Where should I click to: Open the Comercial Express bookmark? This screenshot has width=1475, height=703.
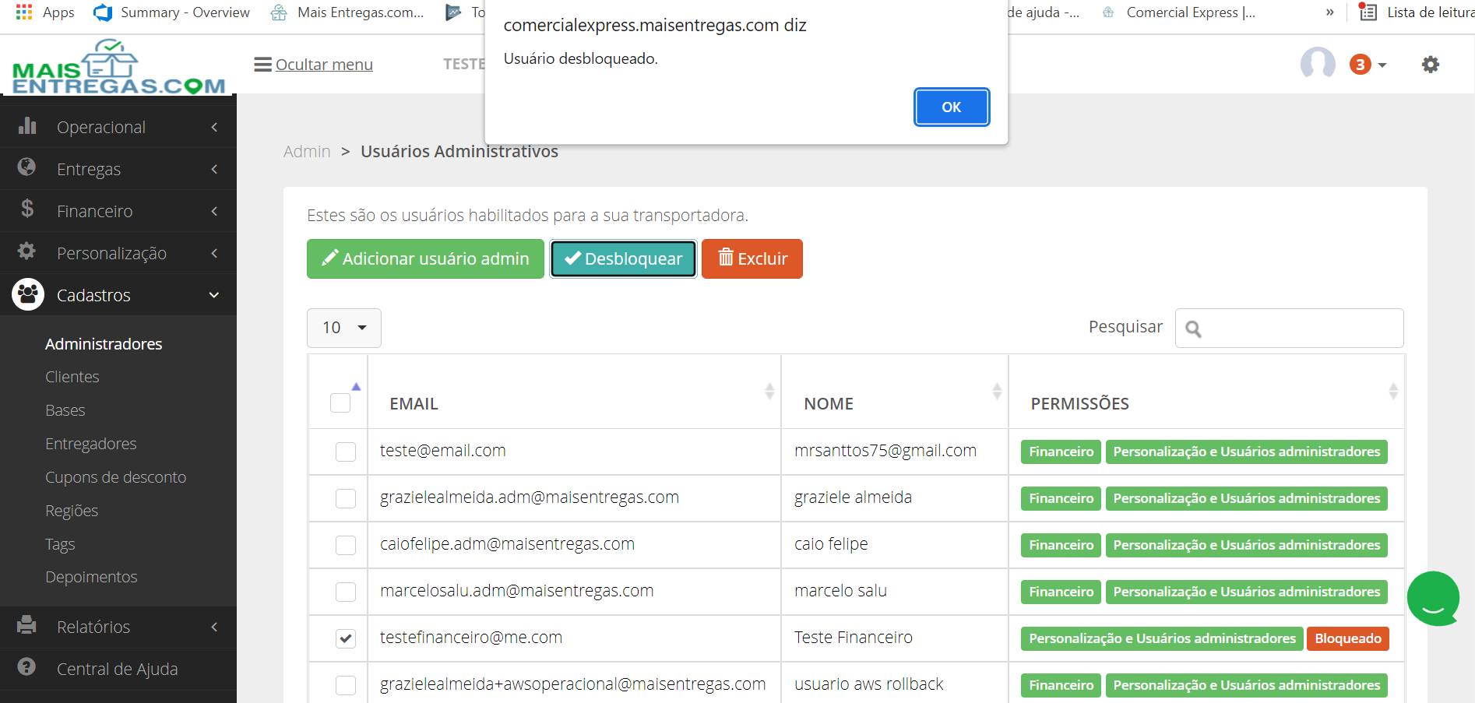click(1178, 12)
